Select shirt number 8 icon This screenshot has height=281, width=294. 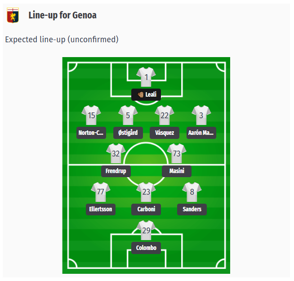click(192, 192)
